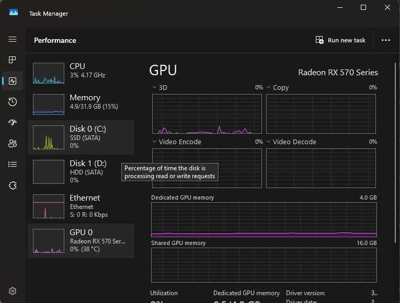Click the vertical scrollbar of GPU pane

pyautogui.click(x=395, y=153)
